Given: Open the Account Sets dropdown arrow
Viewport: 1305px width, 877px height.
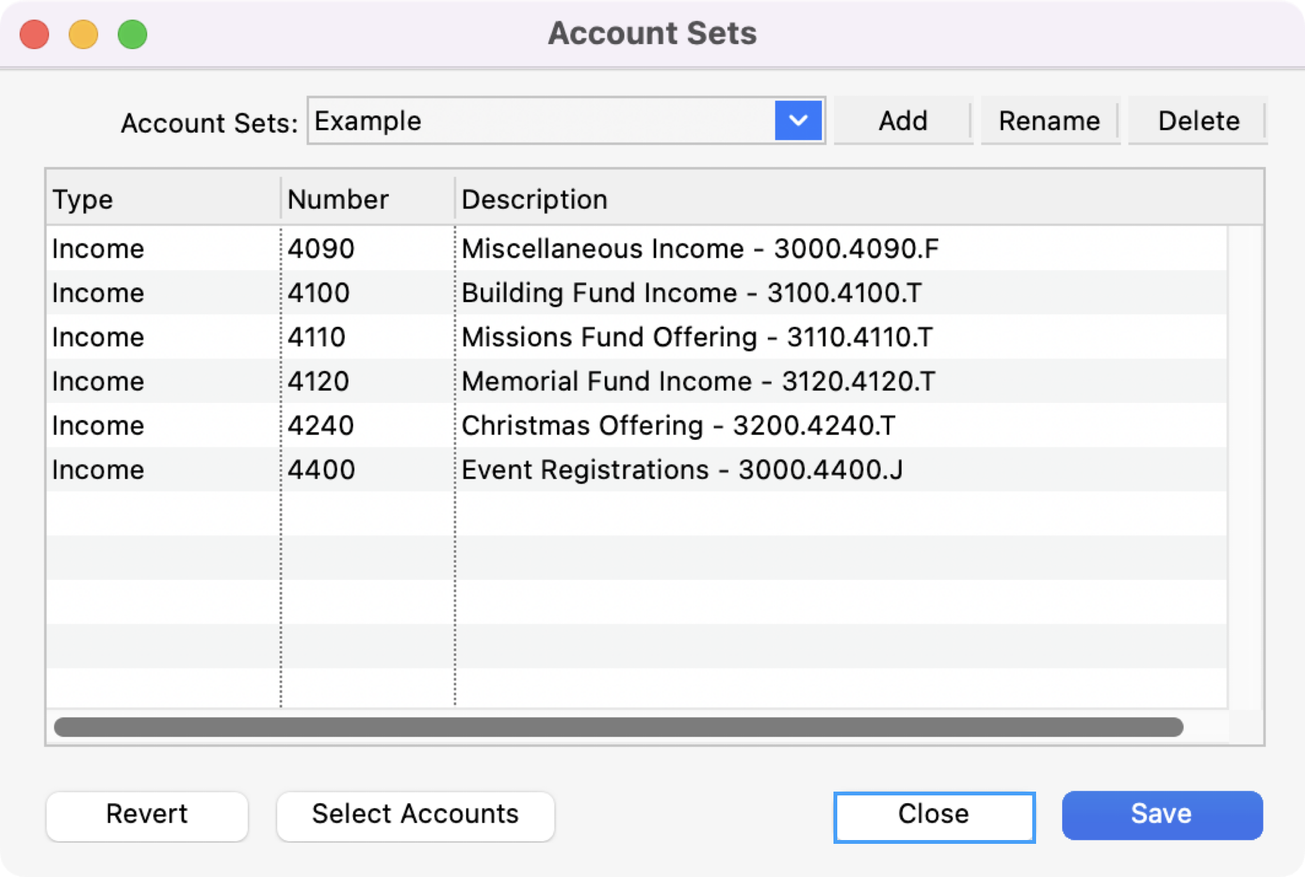Looking at the screenshot, I should [798, 120].
